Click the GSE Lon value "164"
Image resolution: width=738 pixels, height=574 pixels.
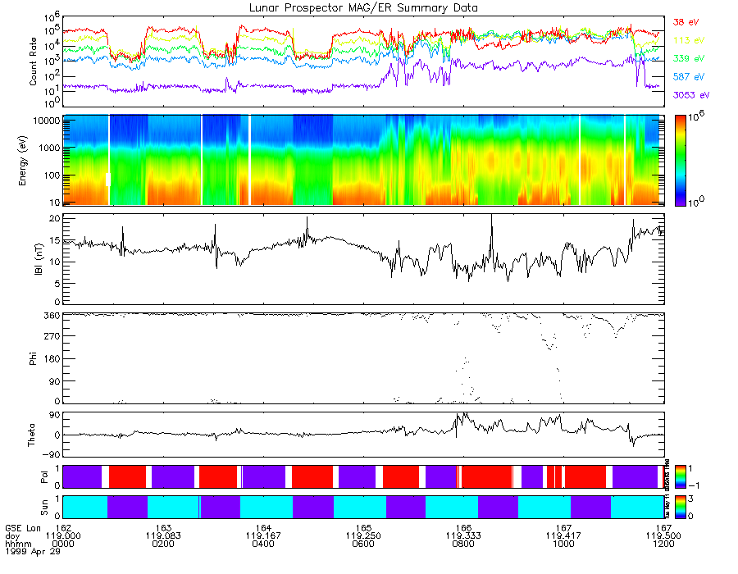tap(263, 528)
